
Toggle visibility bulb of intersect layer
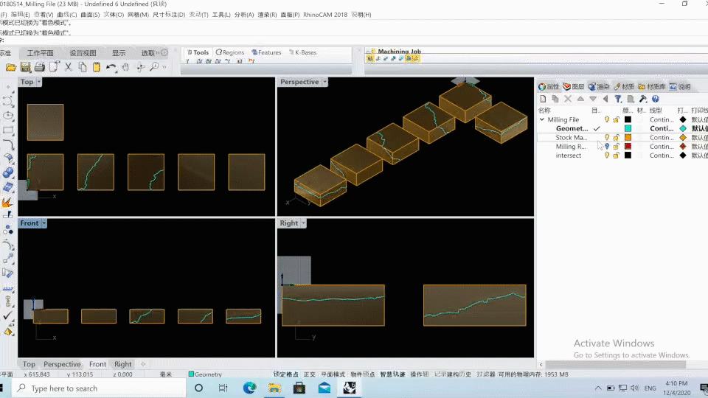pos(607,156)
